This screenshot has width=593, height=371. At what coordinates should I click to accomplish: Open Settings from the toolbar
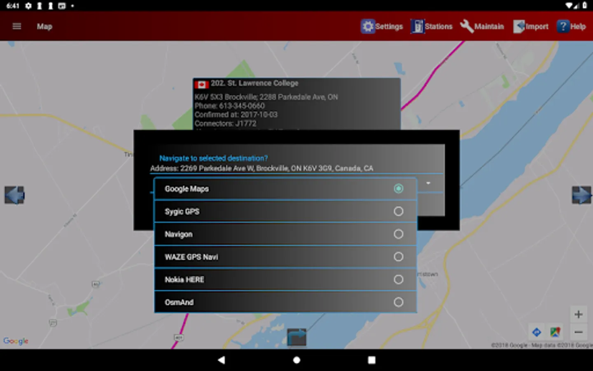pos(382,26)
